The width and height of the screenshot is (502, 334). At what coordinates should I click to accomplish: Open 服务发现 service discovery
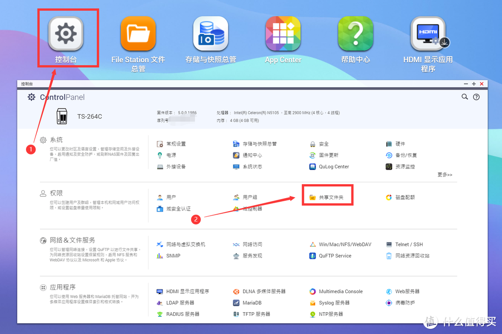coord(247,256)
